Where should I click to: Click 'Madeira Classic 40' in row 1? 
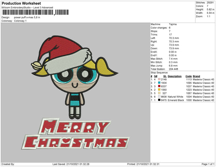(203, 80)
